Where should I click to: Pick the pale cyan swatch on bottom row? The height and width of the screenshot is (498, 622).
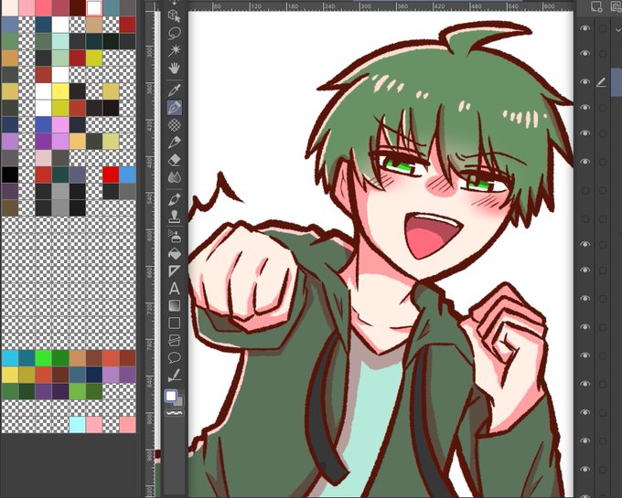click(77, 425)
